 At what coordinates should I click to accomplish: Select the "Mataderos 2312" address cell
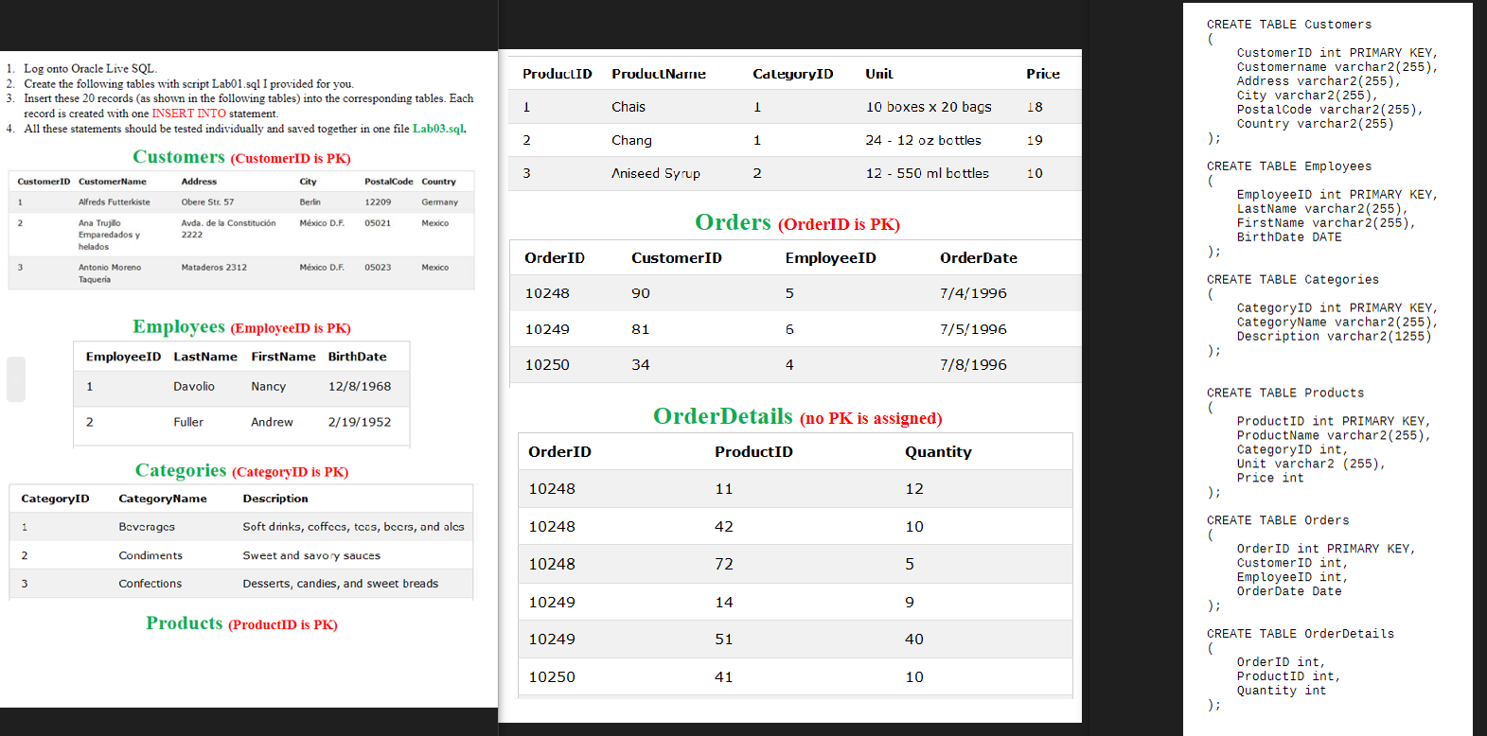pyautogui.click(x=214, y=268)
